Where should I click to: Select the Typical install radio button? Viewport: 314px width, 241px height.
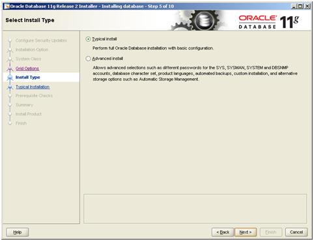(x=88, y=39)
